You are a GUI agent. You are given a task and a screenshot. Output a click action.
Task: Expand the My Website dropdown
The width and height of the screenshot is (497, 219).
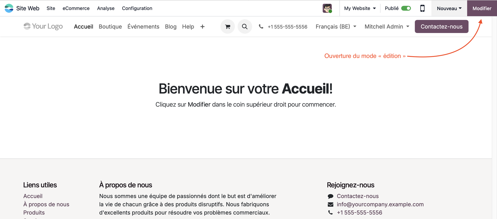(360, 8)
